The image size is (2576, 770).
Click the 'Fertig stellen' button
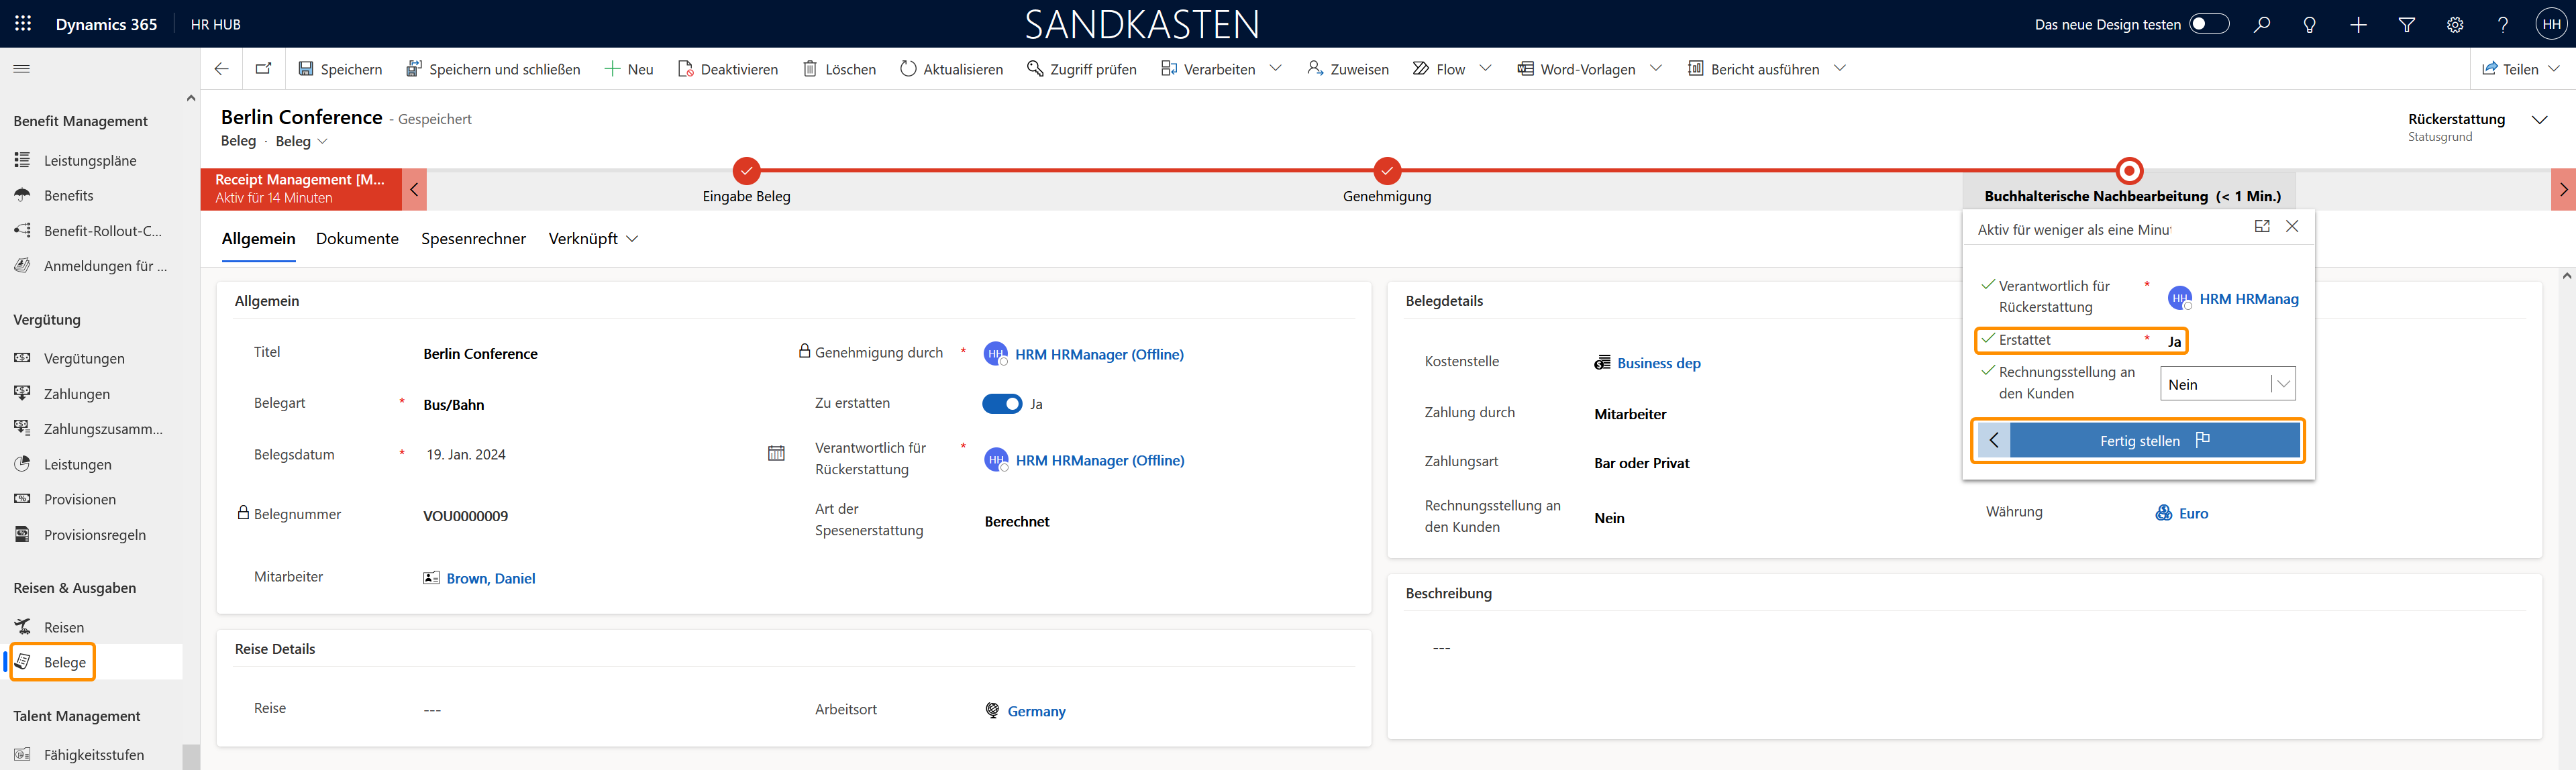[x=2154, y=441]
